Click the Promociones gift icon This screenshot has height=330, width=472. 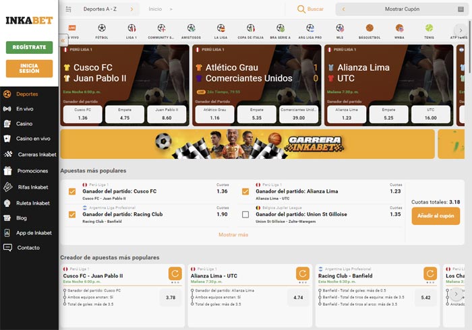click(7, 170)
